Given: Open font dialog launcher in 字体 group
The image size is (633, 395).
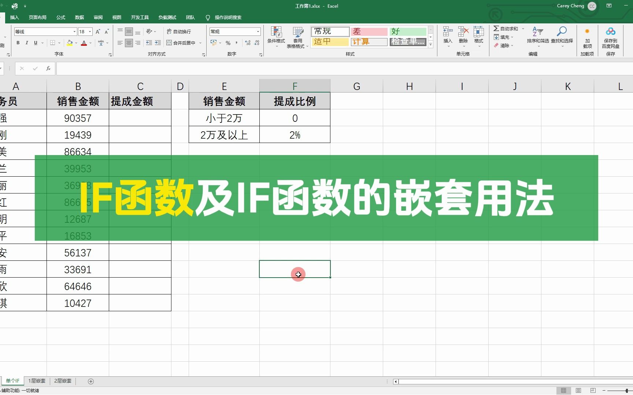Looking at the screenshot, I should click(x=110, y=55).
